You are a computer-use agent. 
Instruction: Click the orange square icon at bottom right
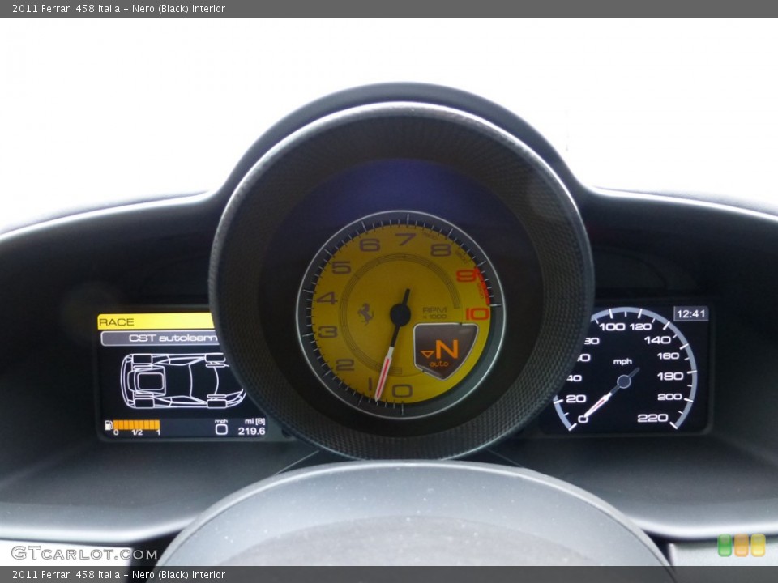click(x=742, y=545)
